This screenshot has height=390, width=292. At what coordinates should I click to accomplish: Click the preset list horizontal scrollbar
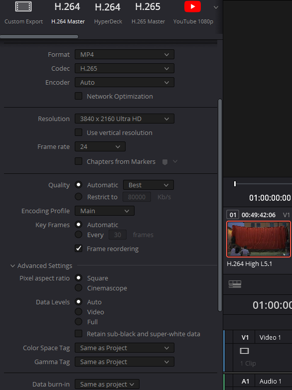39,36
